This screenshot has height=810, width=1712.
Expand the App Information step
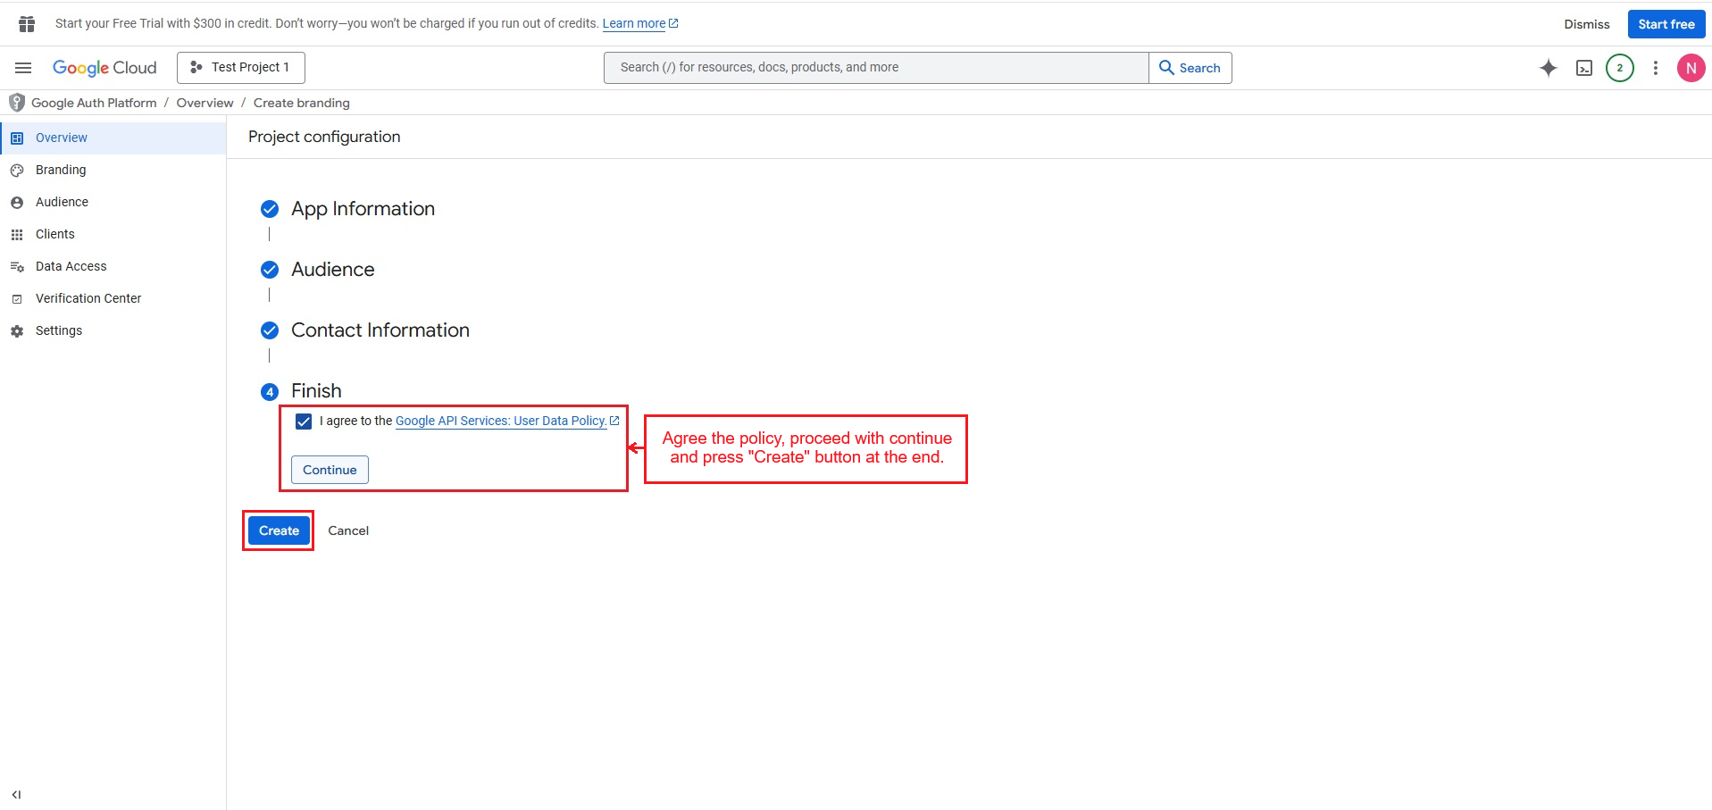[363, 209]
